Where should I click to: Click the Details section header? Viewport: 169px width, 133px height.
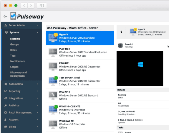121,90
